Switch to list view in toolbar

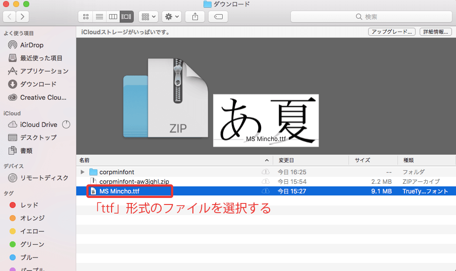100,17
